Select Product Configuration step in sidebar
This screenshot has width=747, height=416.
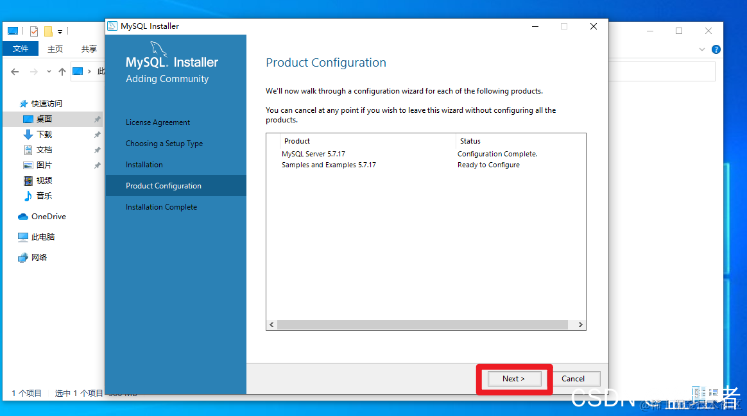point(176,186)
